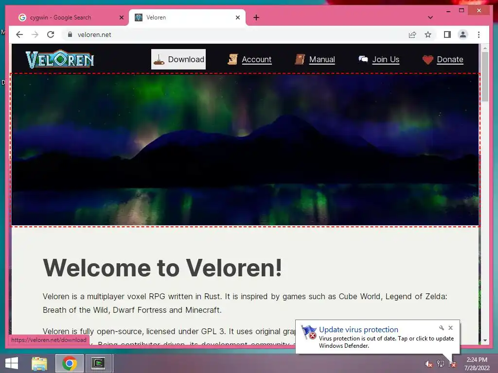Open the terminal app in taskbar

98,363
